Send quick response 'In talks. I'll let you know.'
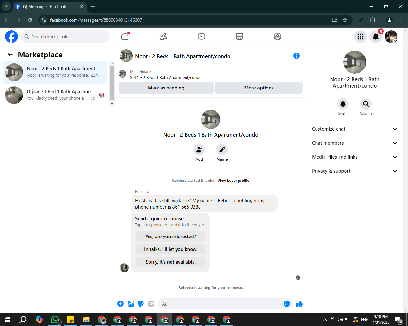The image size is (408, 326). click(x=171, y=249)
